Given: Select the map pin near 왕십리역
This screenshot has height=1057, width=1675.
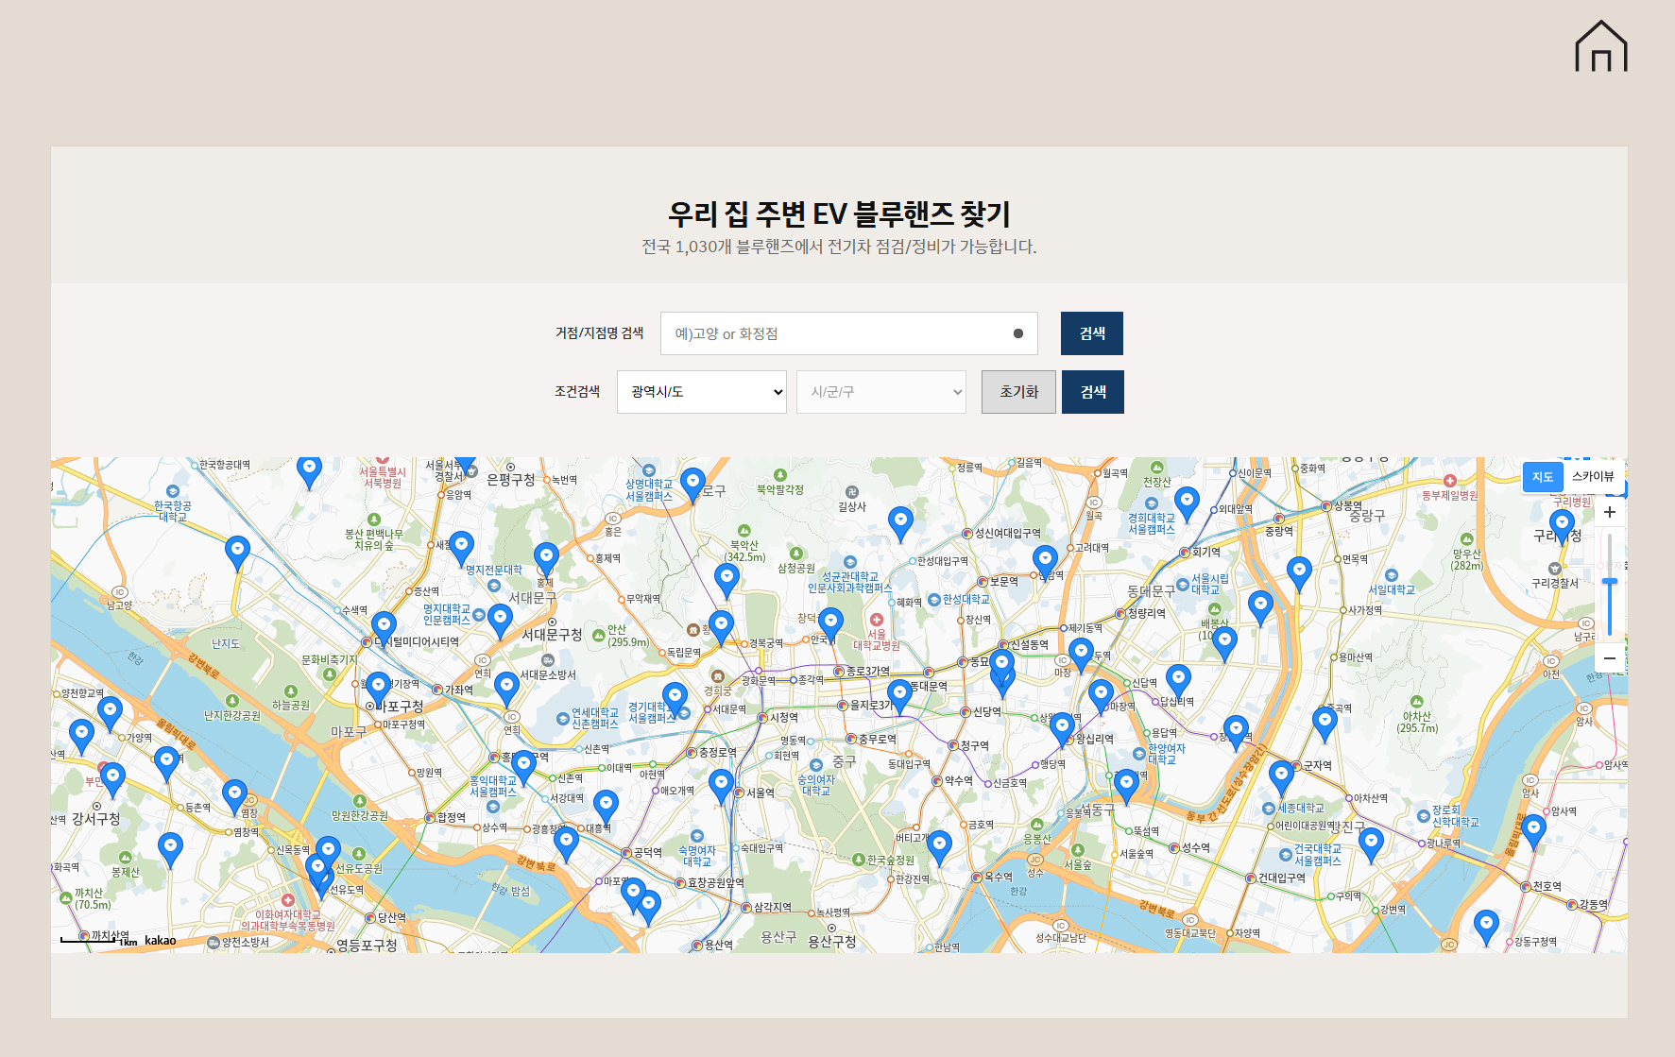Looking at the screenshot, I should 1062,729.
